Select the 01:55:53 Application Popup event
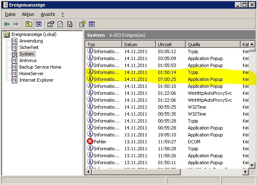Viewport: 257px width, 185px height. [x=168, y=65]
